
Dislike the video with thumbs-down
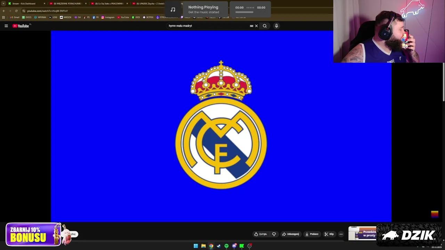point(274,234)
